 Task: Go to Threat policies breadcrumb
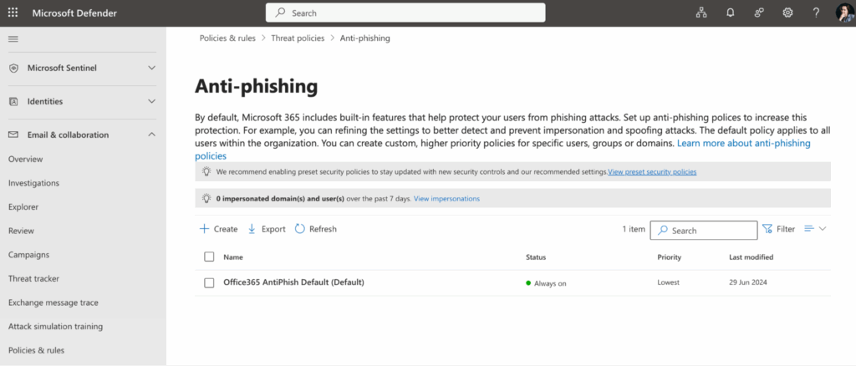coord(298,38)
